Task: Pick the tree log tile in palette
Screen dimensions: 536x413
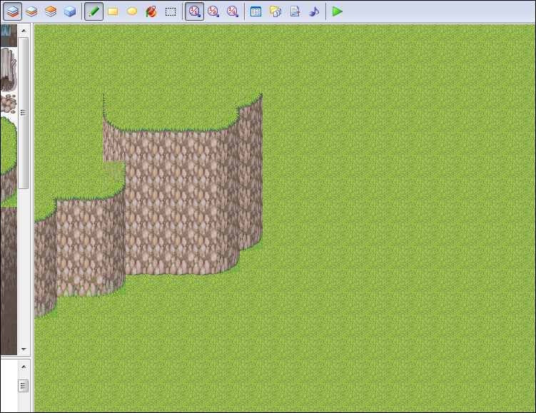Action: pos(8,69)
